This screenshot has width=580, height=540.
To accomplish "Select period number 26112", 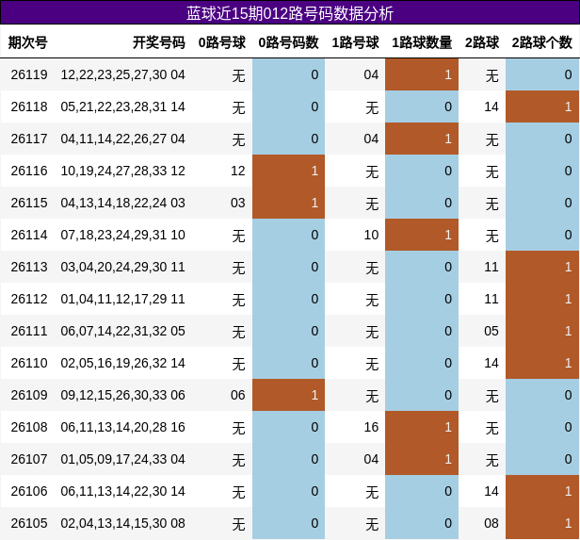I will click(x=29, y=299).
